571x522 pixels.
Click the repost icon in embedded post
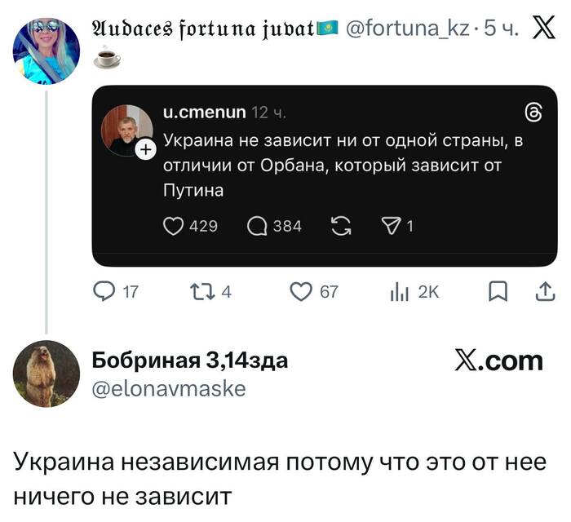[341, 227]
